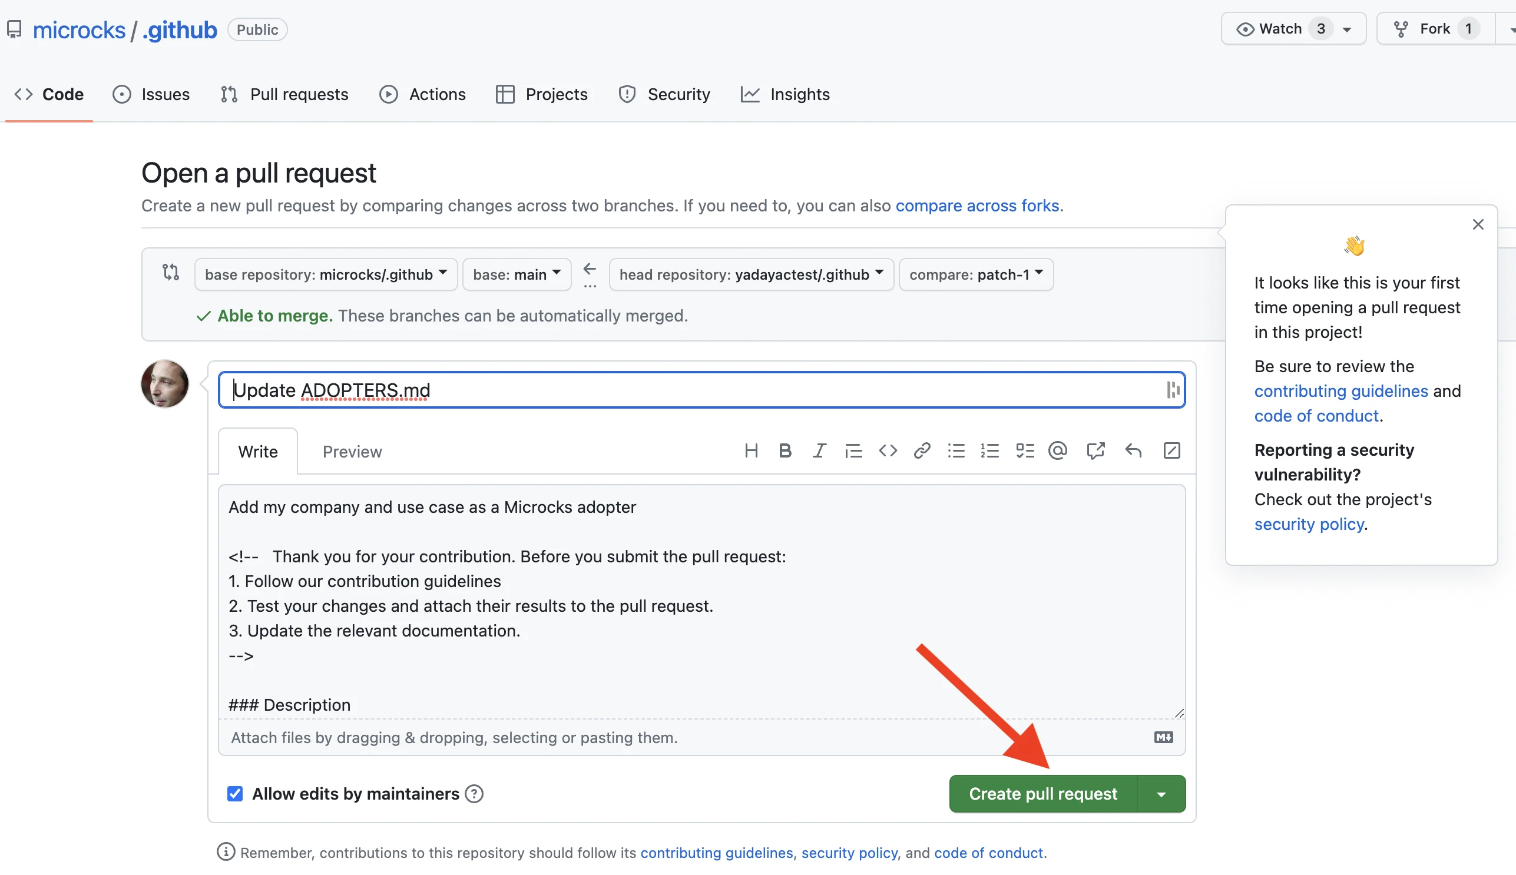Insert a heading via the toolbar

pyautogui.click(x=752, y=450)
